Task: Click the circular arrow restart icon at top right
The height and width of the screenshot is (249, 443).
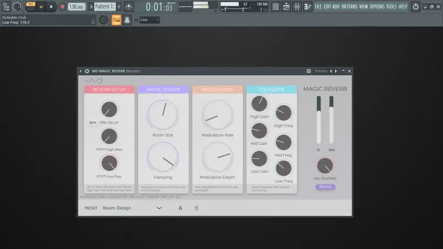Action: [416, 7]
